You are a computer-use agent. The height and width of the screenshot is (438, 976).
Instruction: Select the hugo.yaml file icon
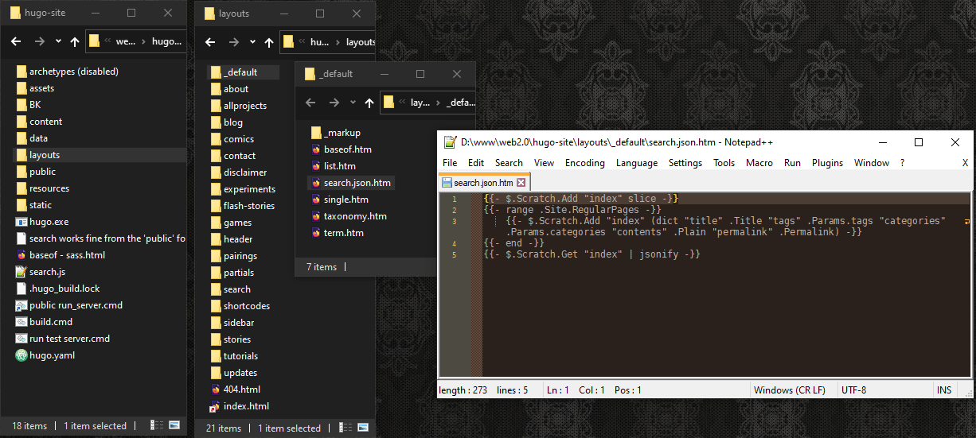22,355
